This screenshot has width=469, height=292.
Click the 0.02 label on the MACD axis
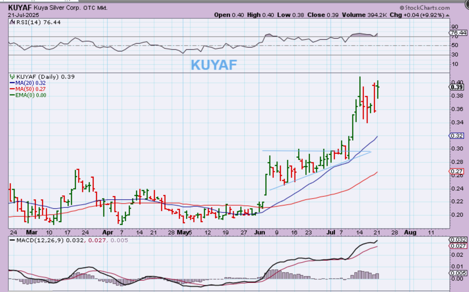[x=457, y=255]
